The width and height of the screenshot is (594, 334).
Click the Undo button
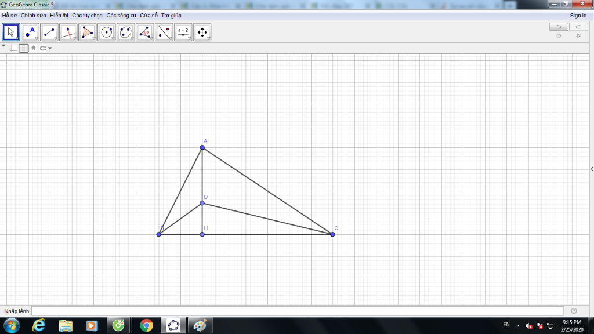click(559, 27)
